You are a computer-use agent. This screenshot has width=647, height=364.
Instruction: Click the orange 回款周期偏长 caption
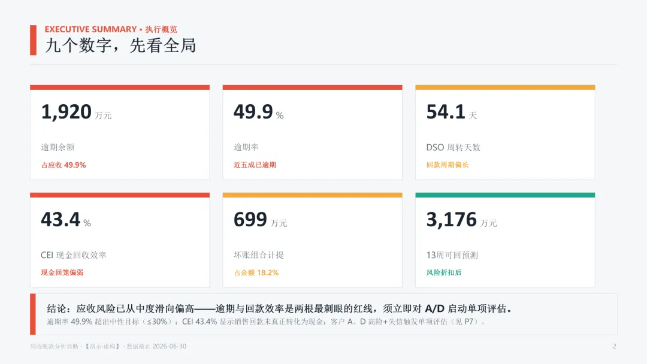point(448,165)
